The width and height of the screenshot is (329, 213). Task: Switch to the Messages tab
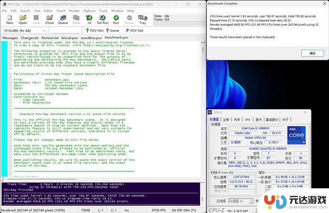[10, 38]
